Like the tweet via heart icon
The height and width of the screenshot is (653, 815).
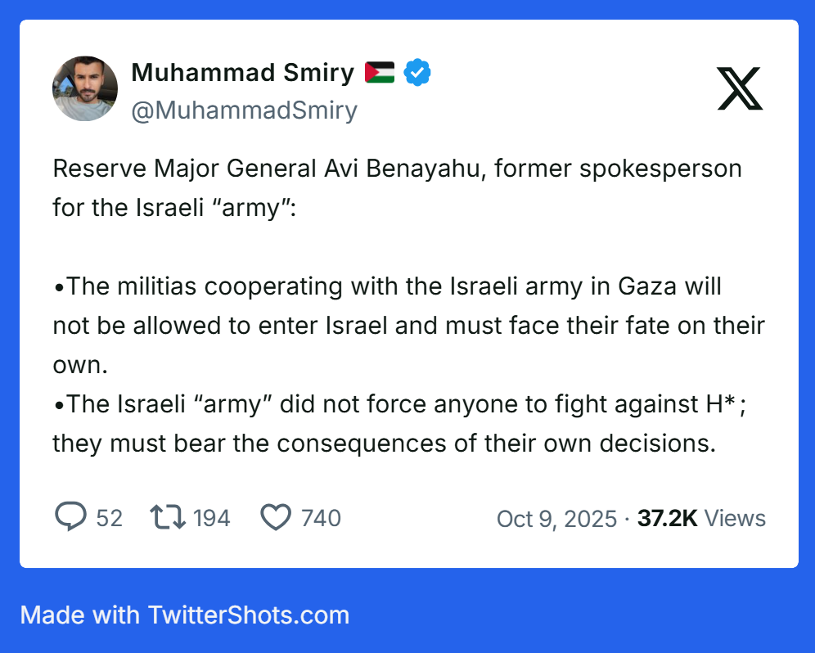[x=276, y=517]
